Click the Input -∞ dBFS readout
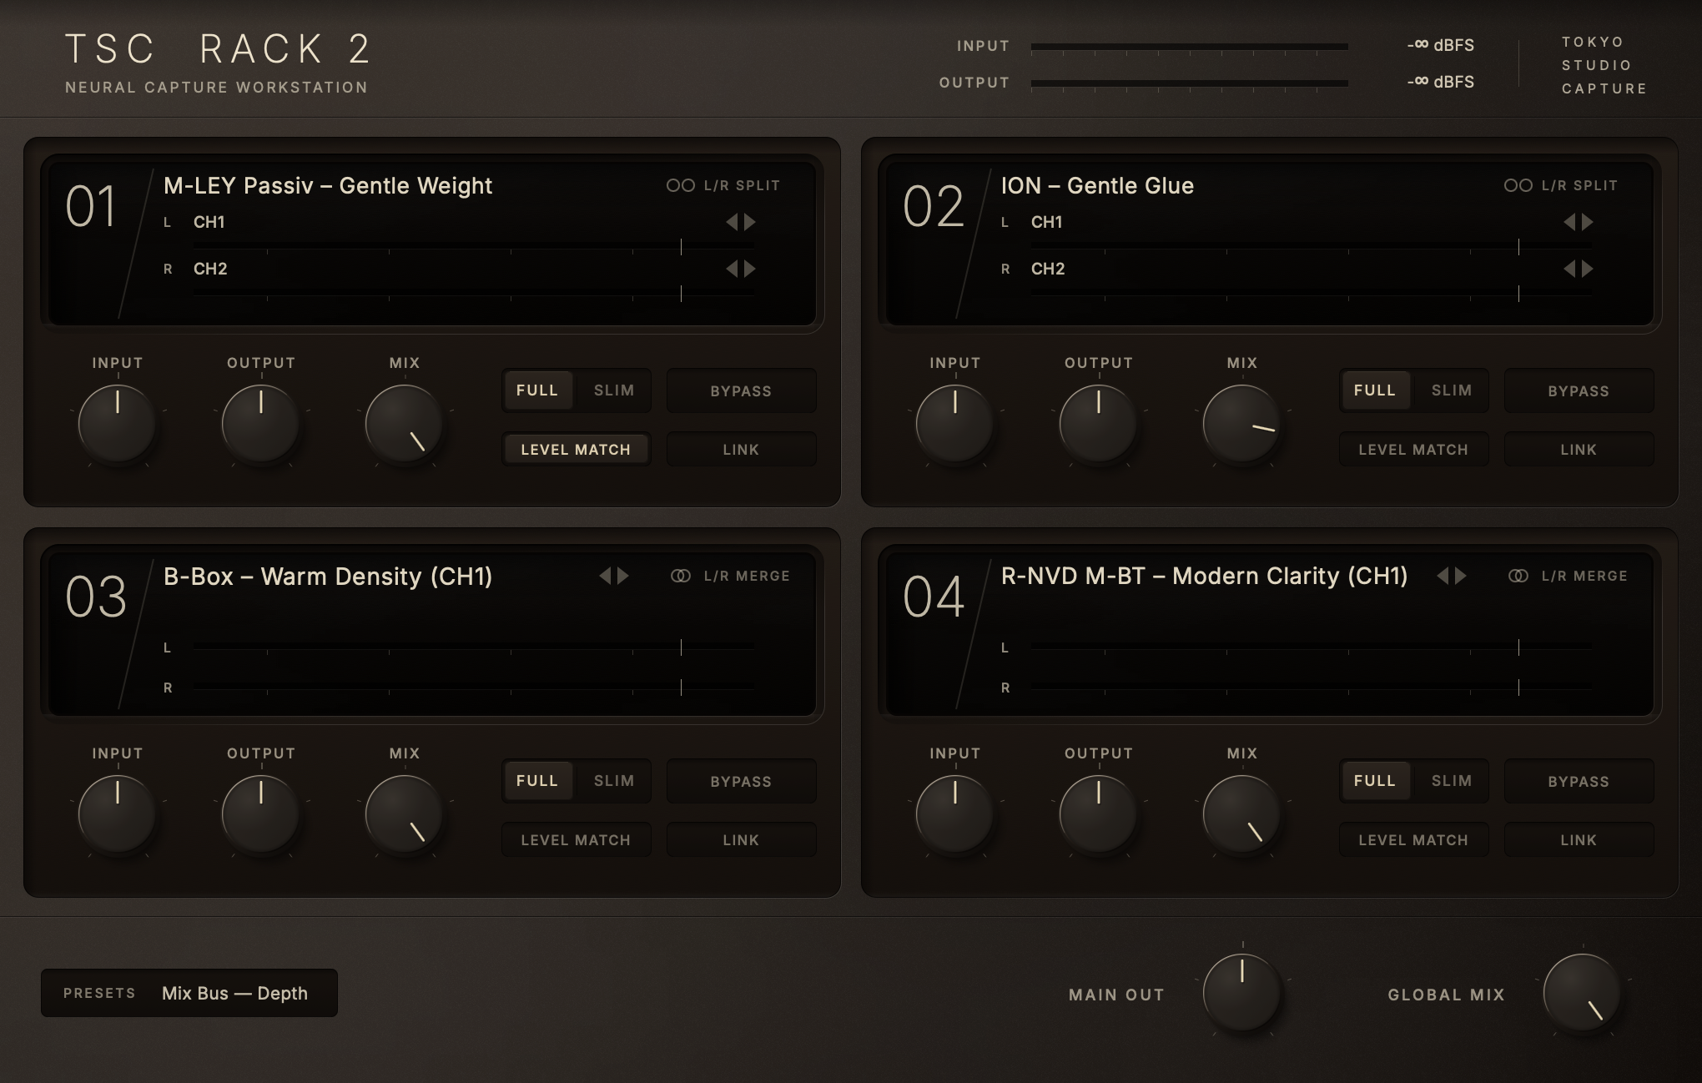The height and width of the screenshot is (1083, 1702). (1441, 45)
